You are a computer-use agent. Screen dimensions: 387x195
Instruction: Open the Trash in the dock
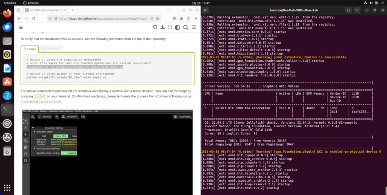[7, 151]
